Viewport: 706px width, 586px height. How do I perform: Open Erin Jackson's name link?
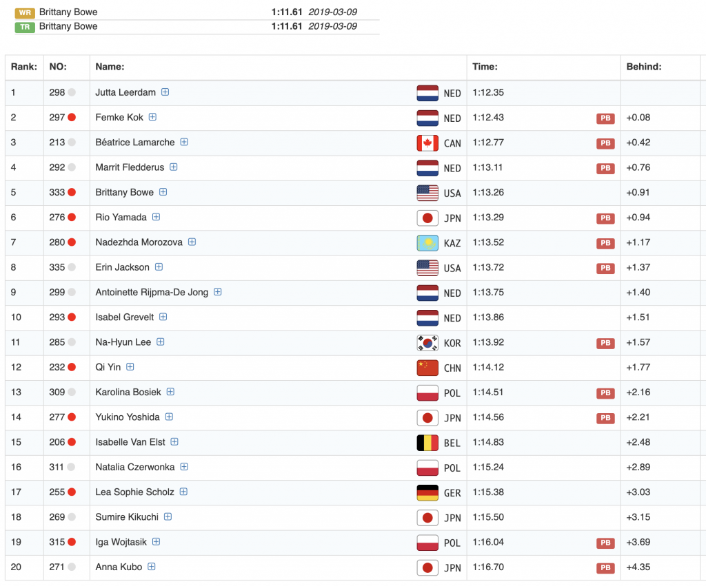click(123, 267)
